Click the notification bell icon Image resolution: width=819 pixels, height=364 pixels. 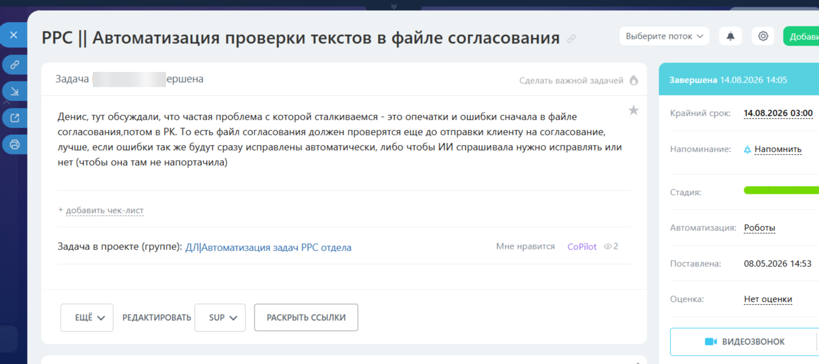730,36
